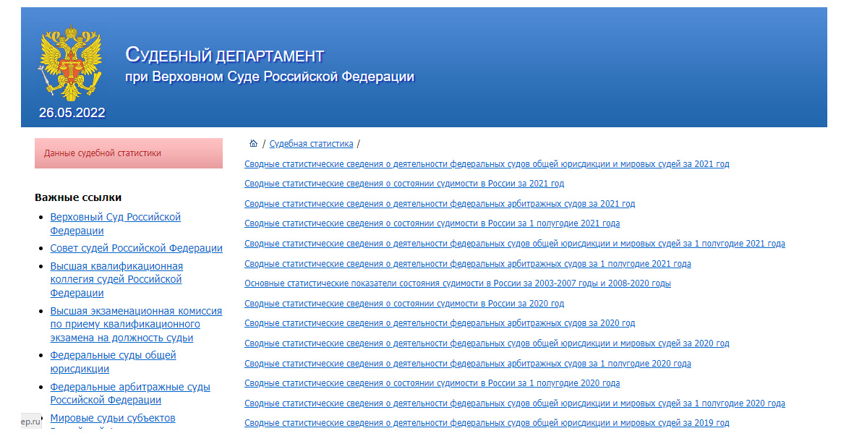Open Основные статистические показатели 2003-2007 и 2008-2020

tap(457, 283)
